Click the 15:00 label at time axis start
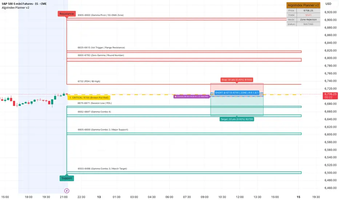Viewport: 339px width, 200px height. click(x=5, y=197)
